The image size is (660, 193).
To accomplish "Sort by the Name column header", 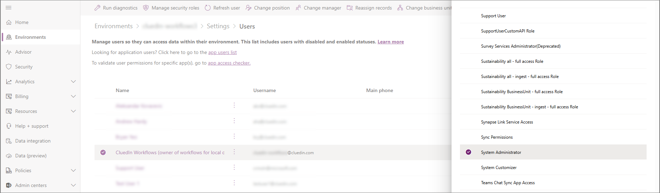I will pyautogui.click(x=122, y=90).
